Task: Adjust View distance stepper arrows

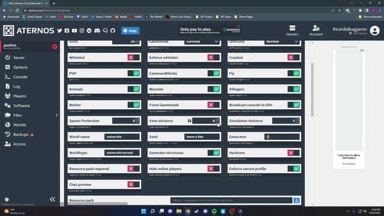Action: (218, 121)
